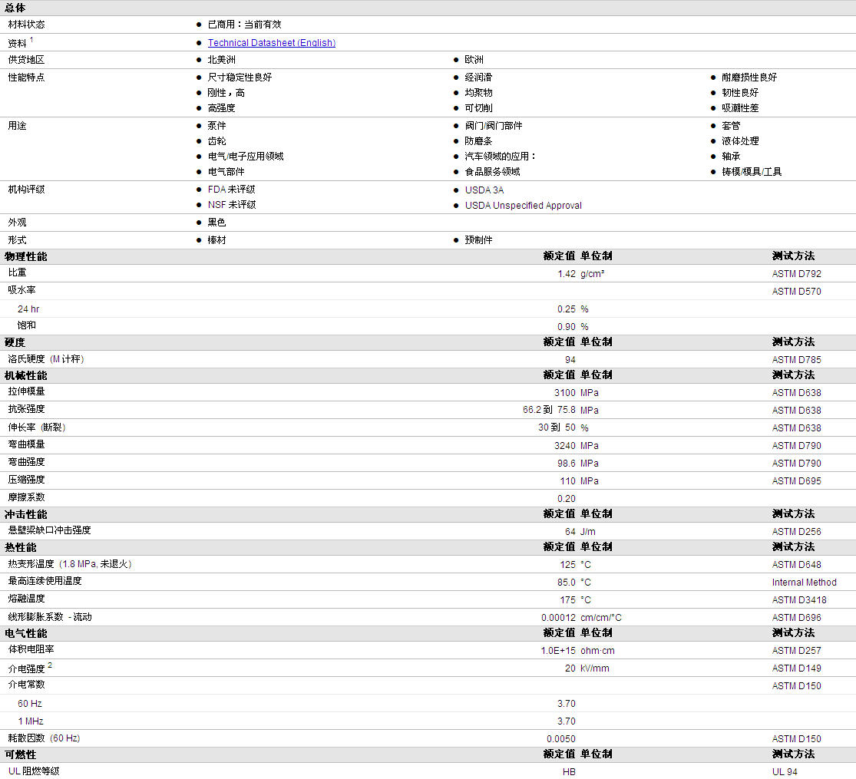Select the 泵件 application entry

tap(216, 126)
